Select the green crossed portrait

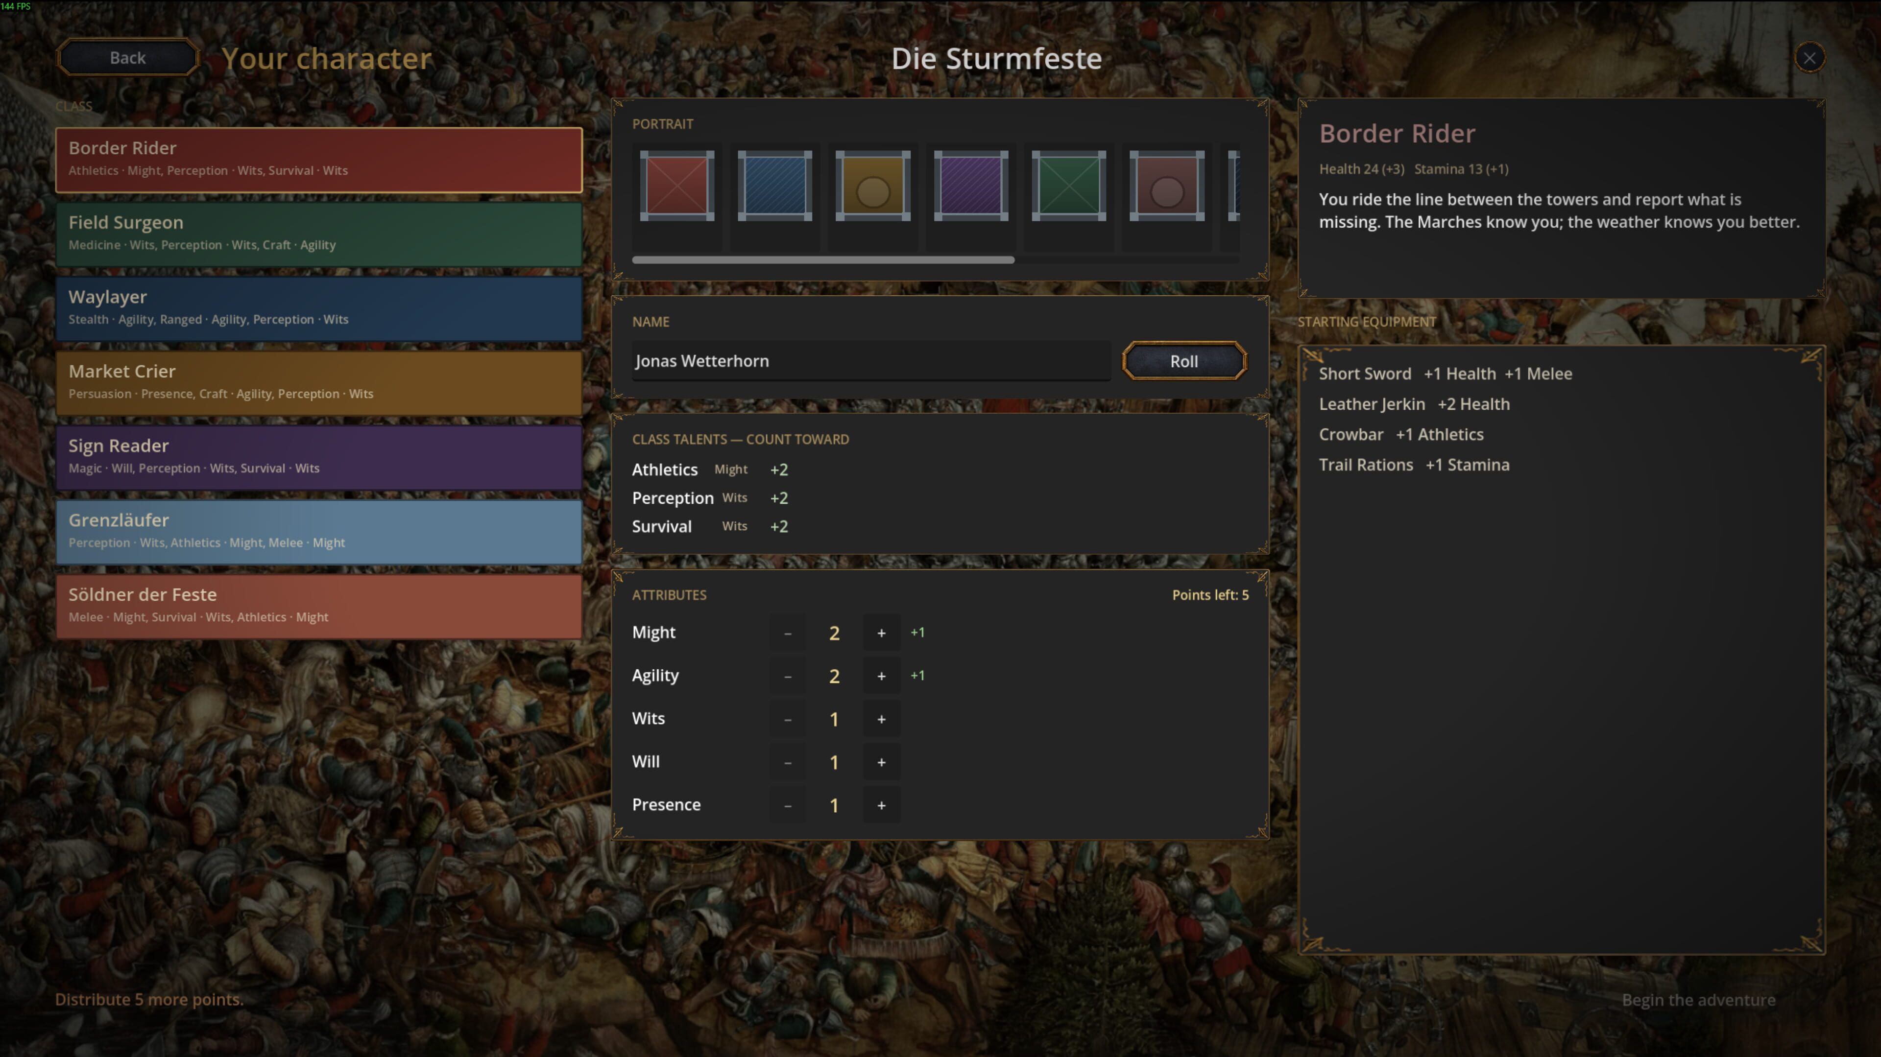point(1068,186)
